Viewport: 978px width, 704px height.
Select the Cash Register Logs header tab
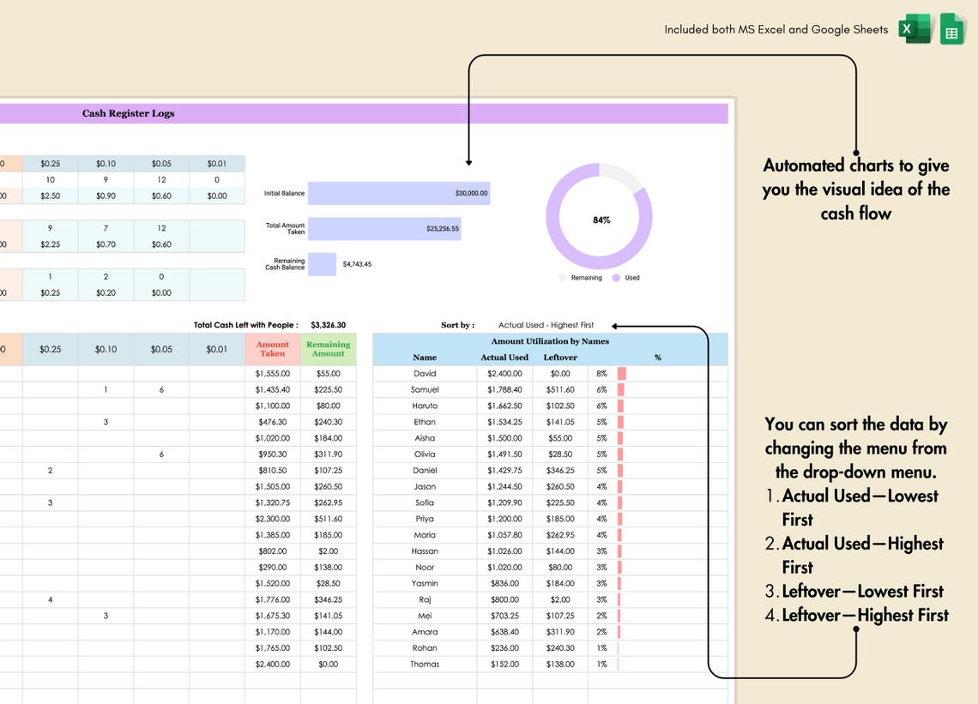(x=127, y=112)
